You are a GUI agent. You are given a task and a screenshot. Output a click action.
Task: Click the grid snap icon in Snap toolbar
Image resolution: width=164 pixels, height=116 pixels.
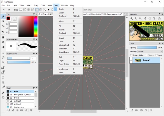(x=29, y=10)
